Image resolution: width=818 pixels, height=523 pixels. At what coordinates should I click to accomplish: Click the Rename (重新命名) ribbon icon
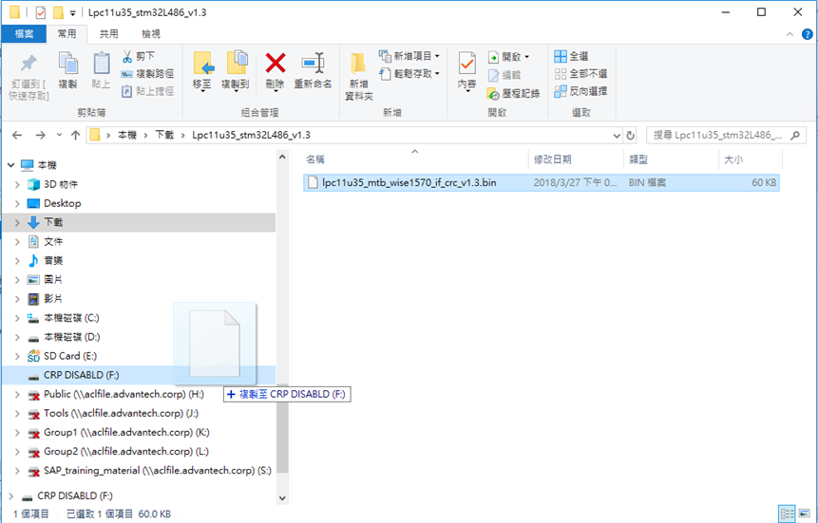(313, 65)
